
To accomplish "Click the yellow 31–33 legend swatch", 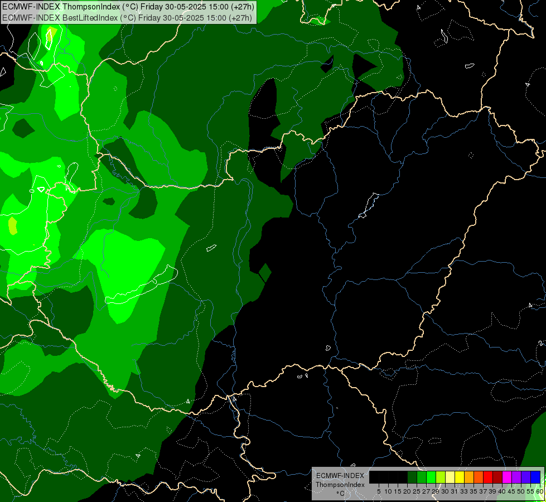I will [460, 477].
